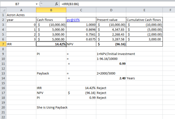Click the 3,000.00 cash flow in row 5
Image resolution: width=175 pixels, height=119 pixels.
pyautogui.click(x=51, y=34)
